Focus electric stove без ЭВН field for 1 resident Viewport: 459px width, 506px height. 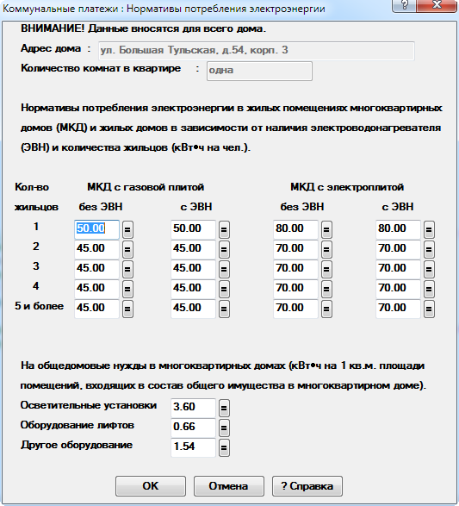point(295,229)
